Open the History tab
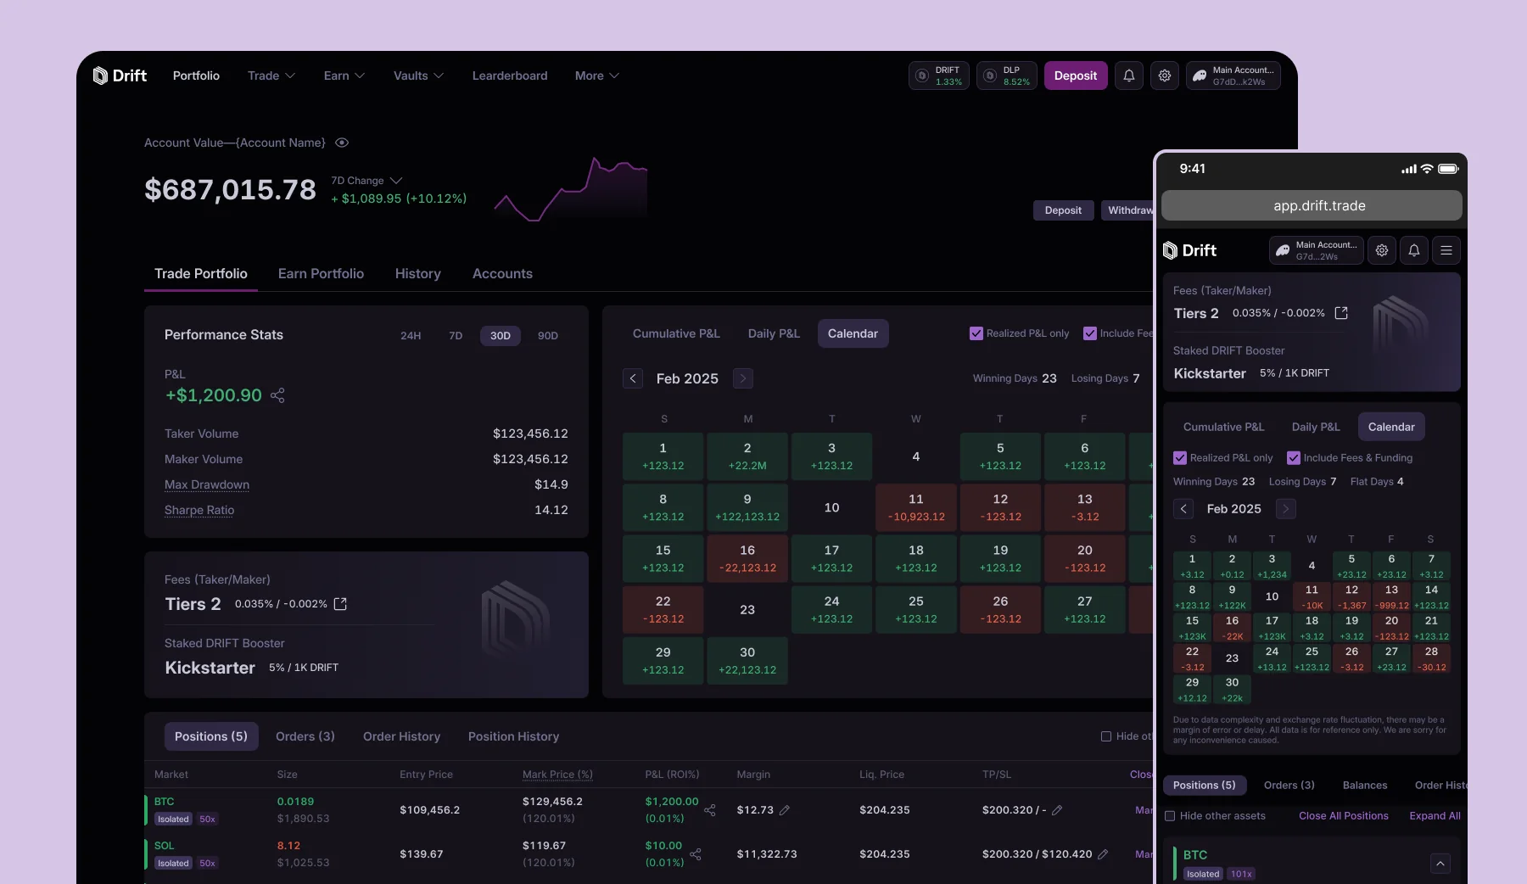The image size is (1527, 884). 418,274
